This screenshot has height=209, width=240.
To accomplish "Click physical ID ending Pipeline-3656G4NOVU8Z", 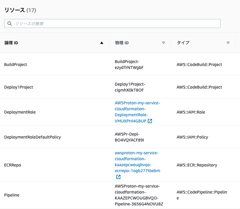I will (x=139, y=195).
